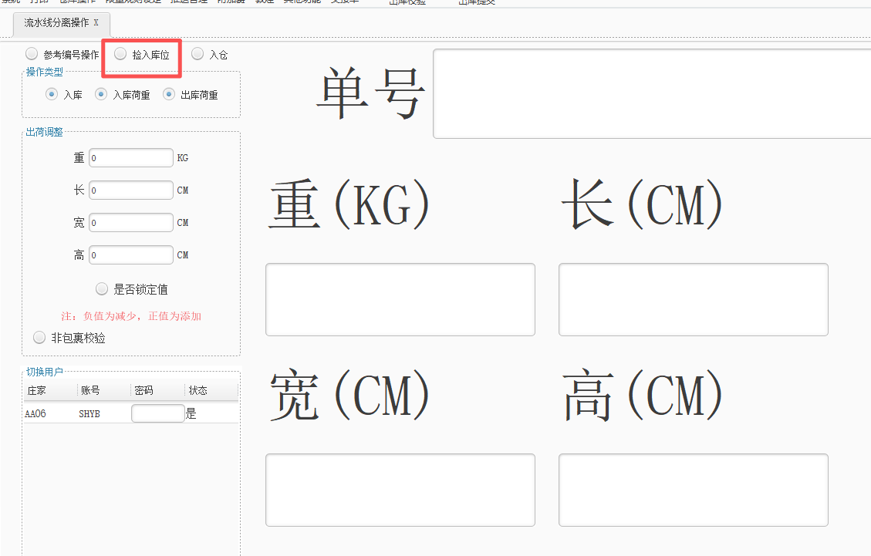This screenshot has width=871, height=556.
Task: Focus the 宽 adjustment field in CM
Action: 130,223
